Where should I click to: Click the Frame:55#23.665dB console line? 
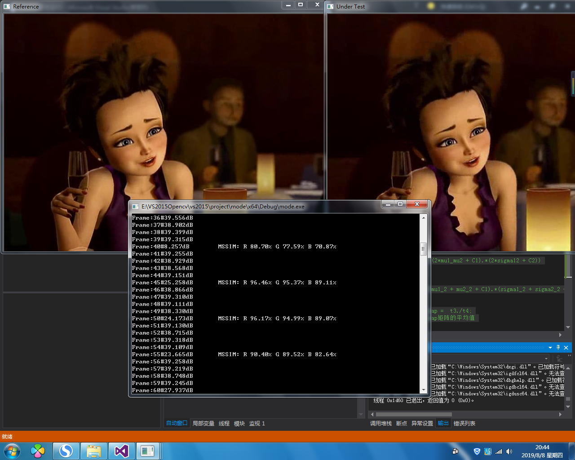click(x=162, y=354)
